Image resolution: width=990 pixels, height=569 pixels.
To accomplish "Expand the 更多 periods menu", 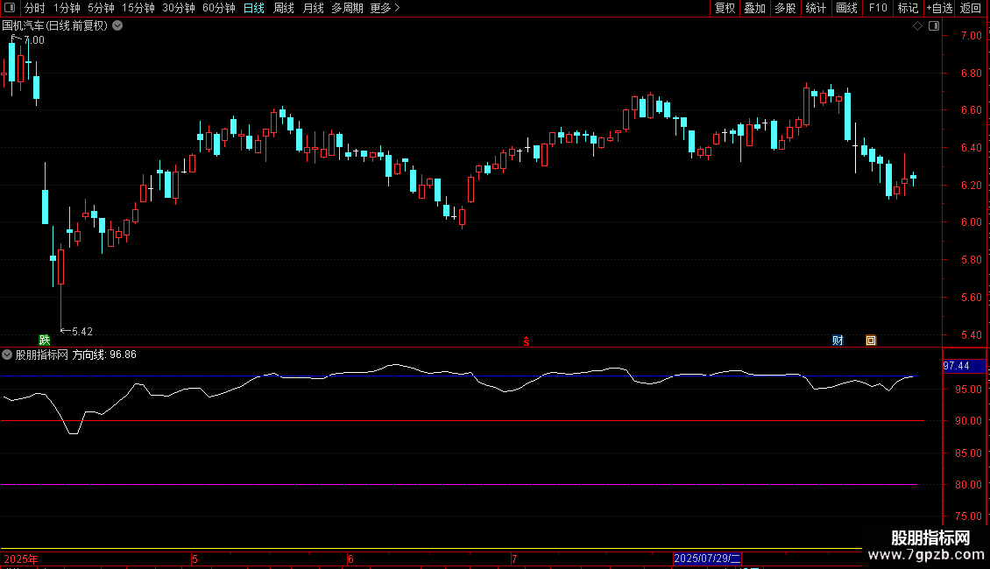I will coord(385,8).
